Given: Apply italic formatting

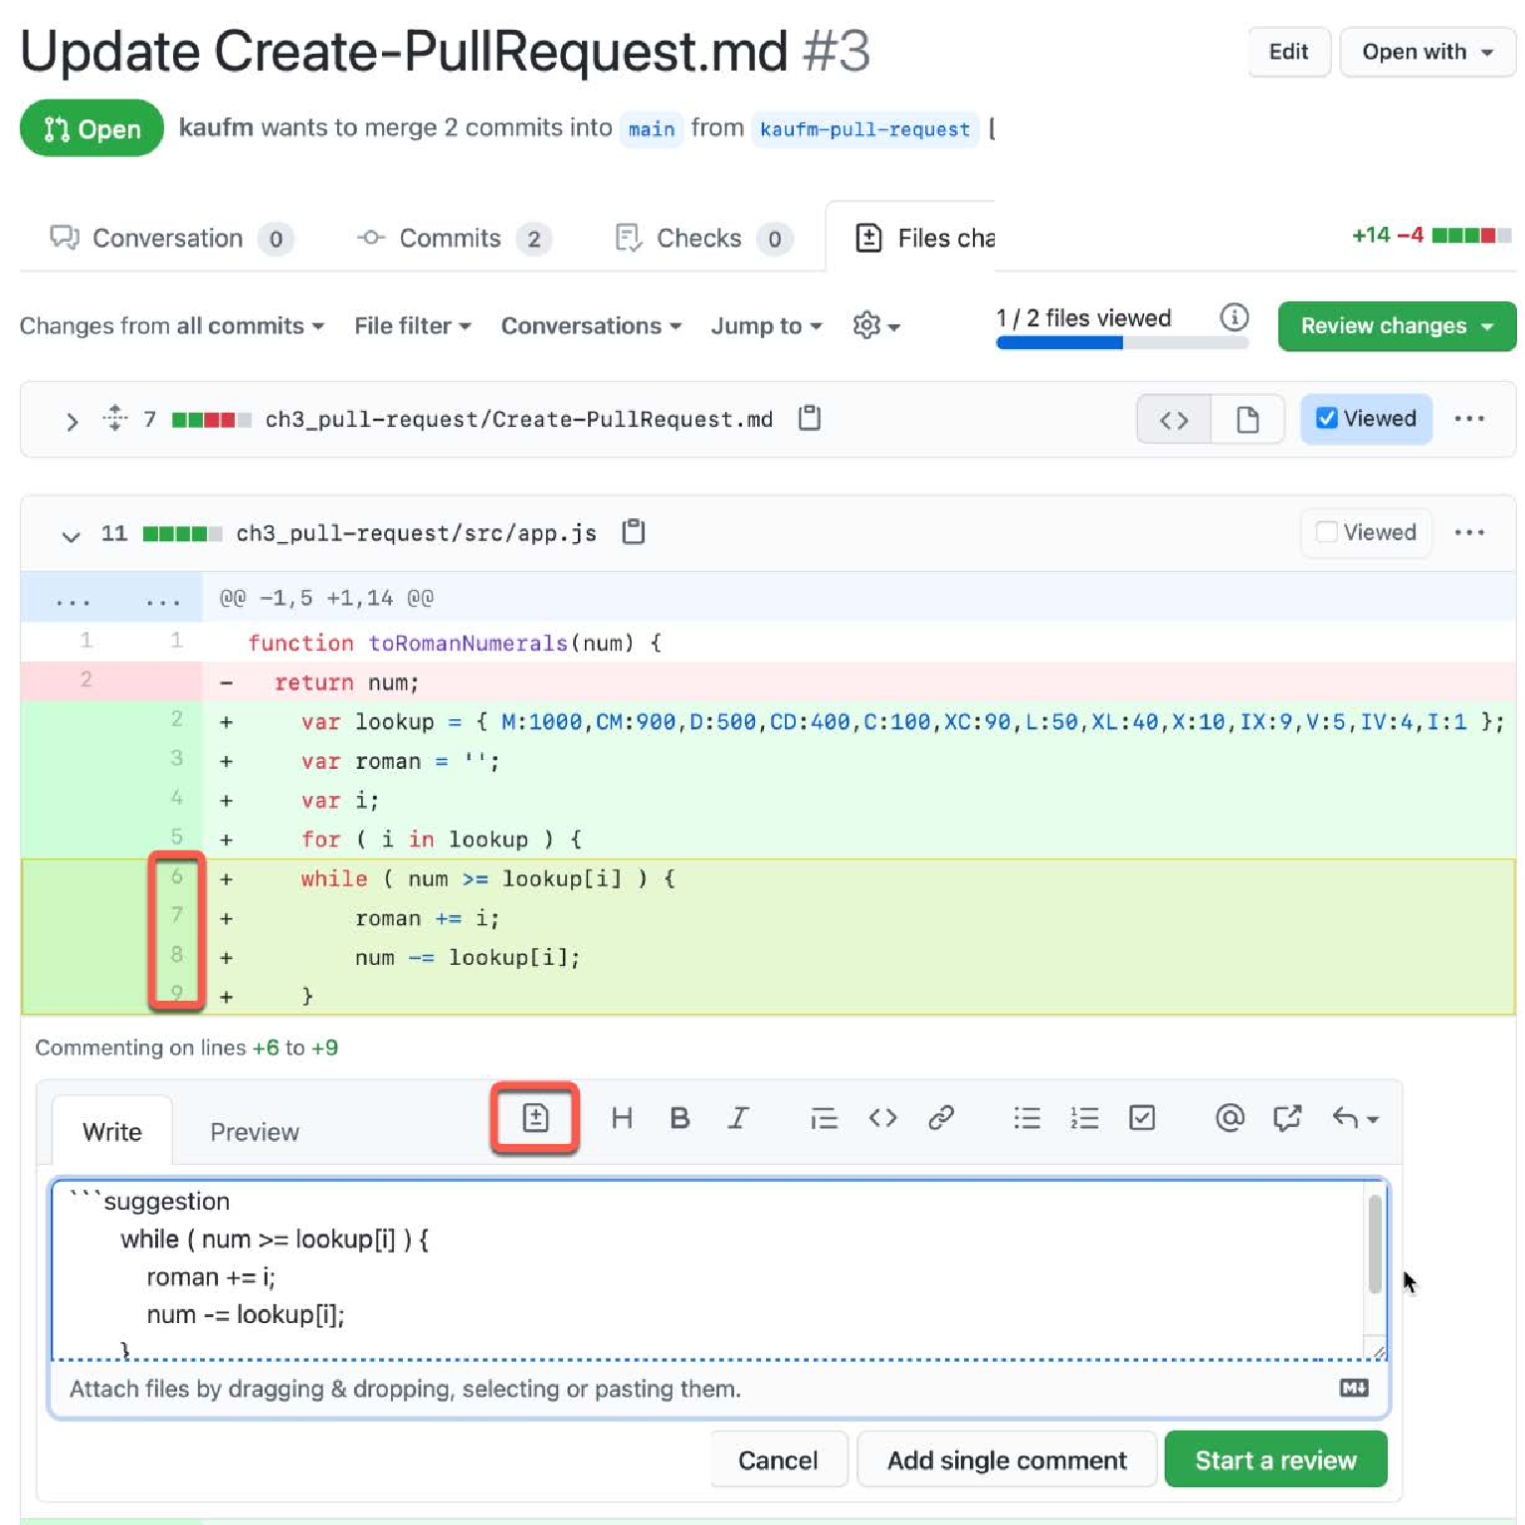Looking at the screenshot, I should (x=738, y=1118).
